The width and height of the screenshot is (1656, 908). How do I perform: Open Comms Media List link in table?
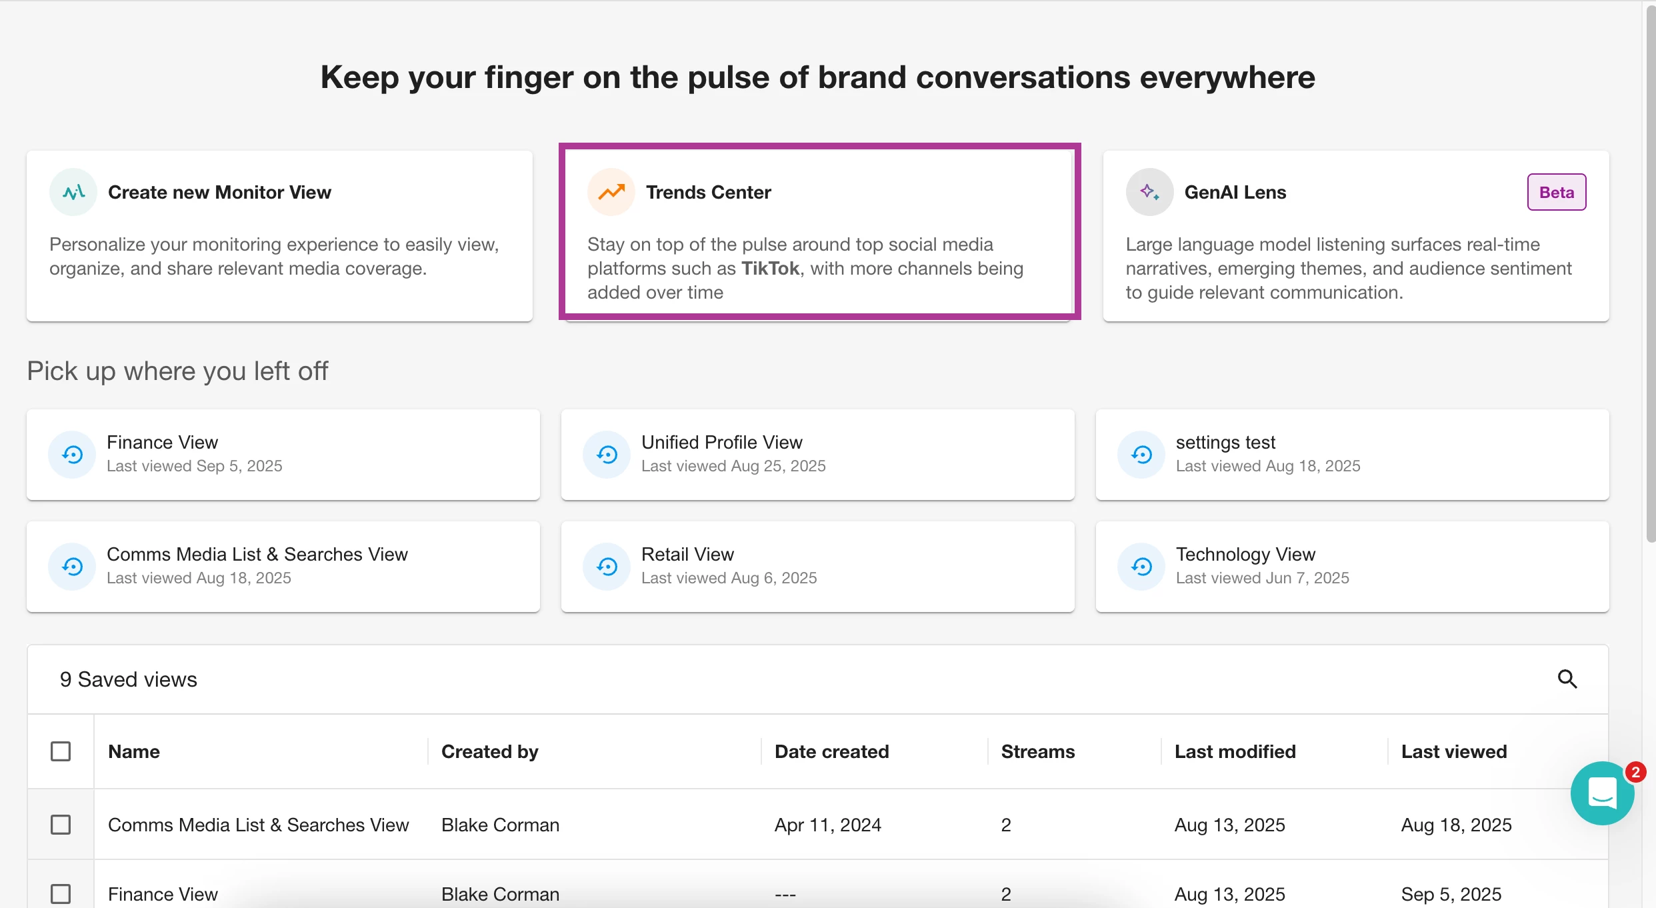[x=258, y=825]
